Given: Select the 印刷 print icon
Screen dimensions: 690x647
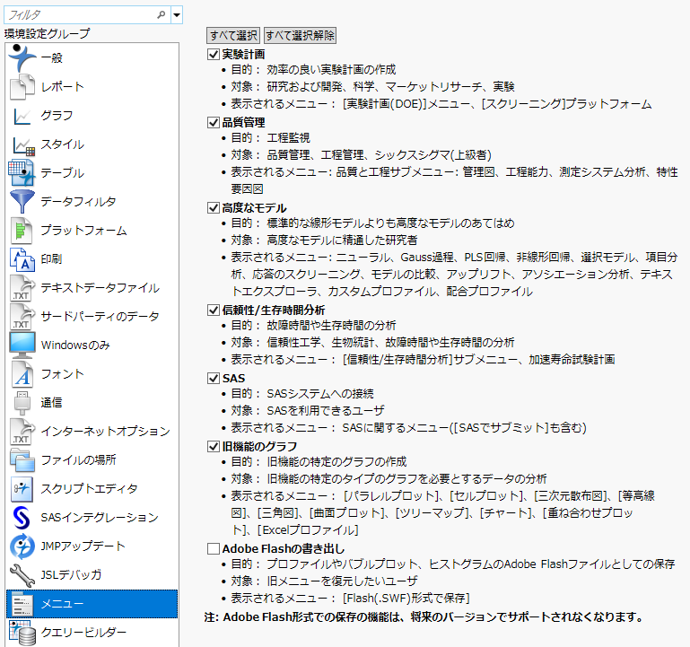Looking at the screenshot, I should [x=22, y=258].
